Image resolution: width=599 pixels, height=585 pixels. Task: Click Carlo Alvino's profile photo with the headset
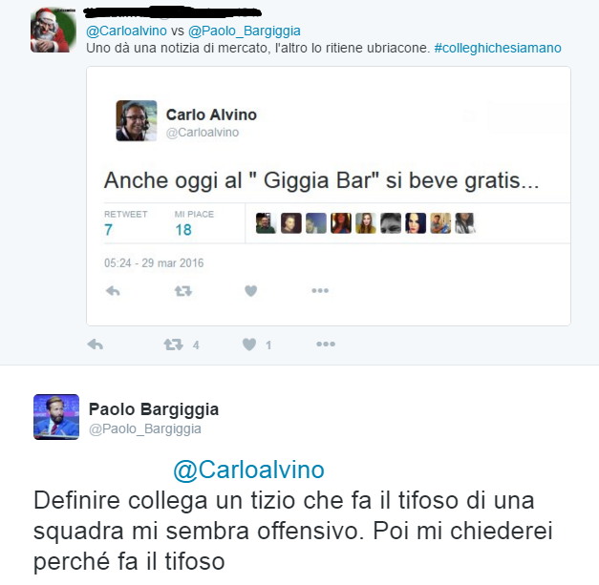(137, 120)
